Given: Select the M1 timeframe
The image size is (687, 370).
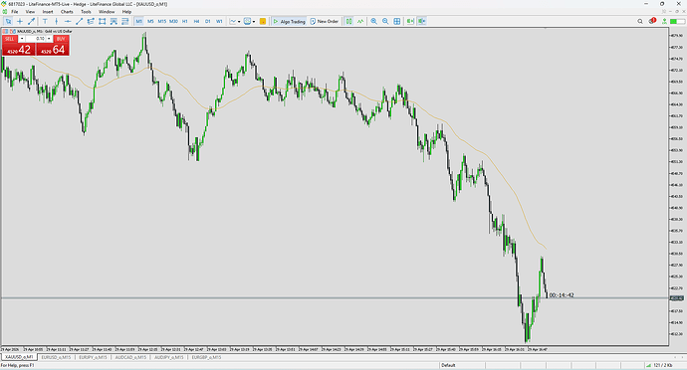Looking at the screenshot, I should click(138, 21).
